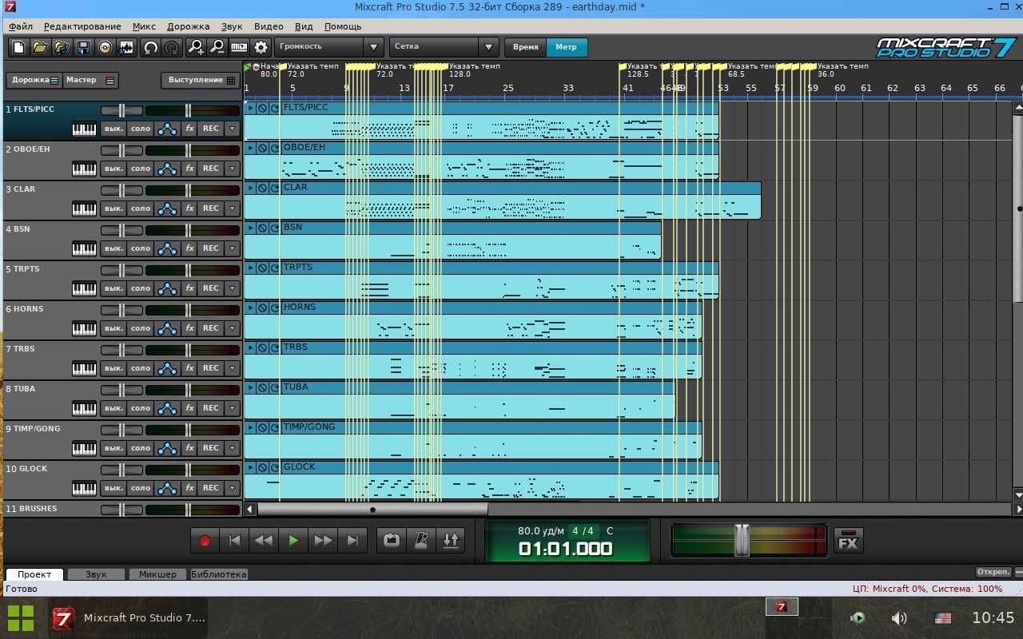Click the Выступление button
Screen dimensions: 1023x639
tap(201, 80)
